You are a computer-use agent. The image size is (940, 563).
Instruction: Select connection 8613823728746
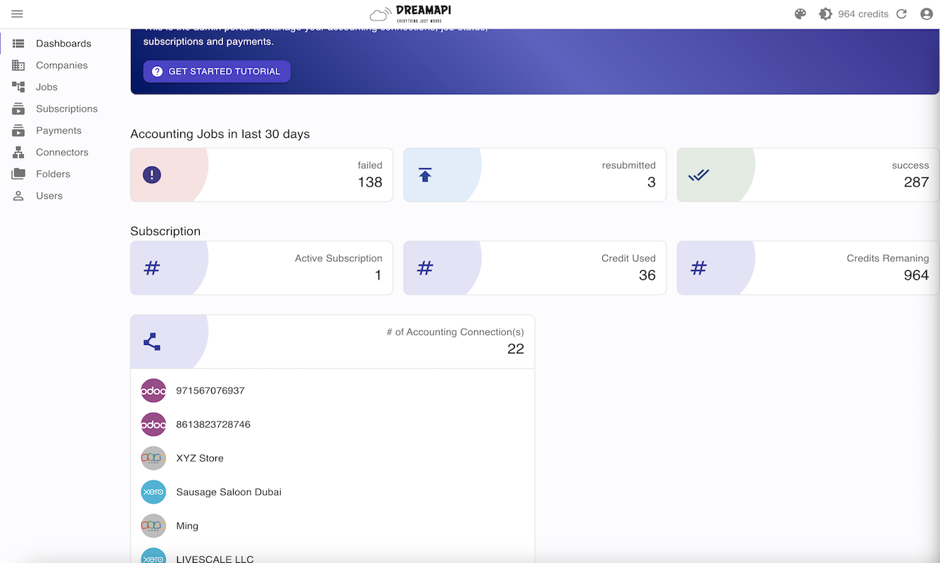point(332,424)
